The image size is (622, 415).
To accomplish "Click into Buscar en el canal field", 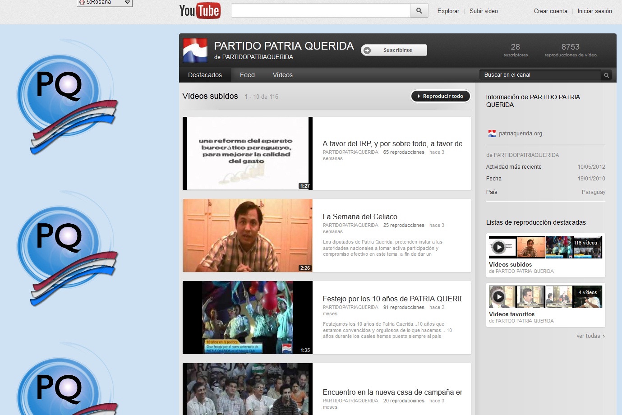I will [540, 75].
